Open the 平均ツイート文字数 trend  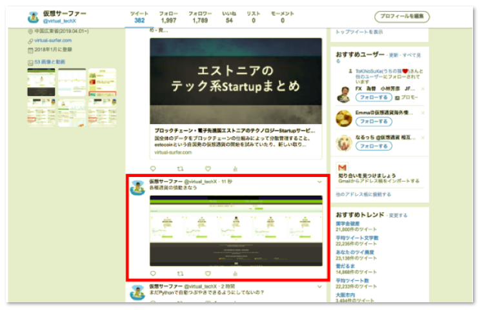(x=357, y=238)
